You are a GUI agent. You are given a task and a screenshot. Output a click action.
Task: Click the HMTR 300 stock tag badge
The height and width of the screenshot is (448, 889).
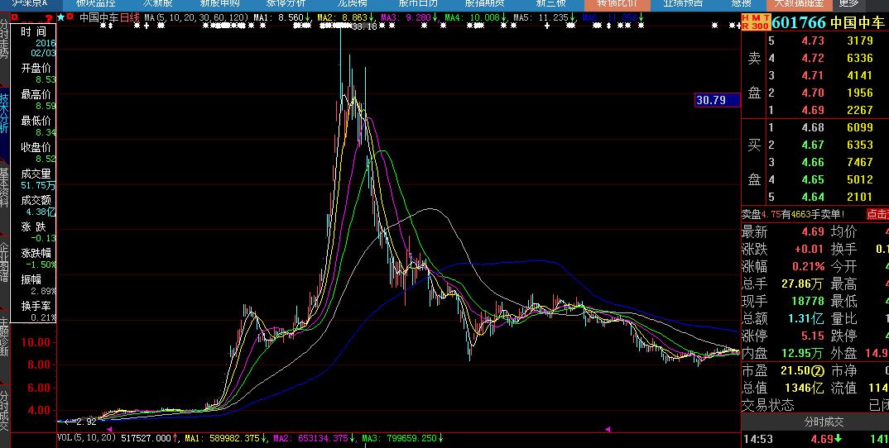click(754, 21)
